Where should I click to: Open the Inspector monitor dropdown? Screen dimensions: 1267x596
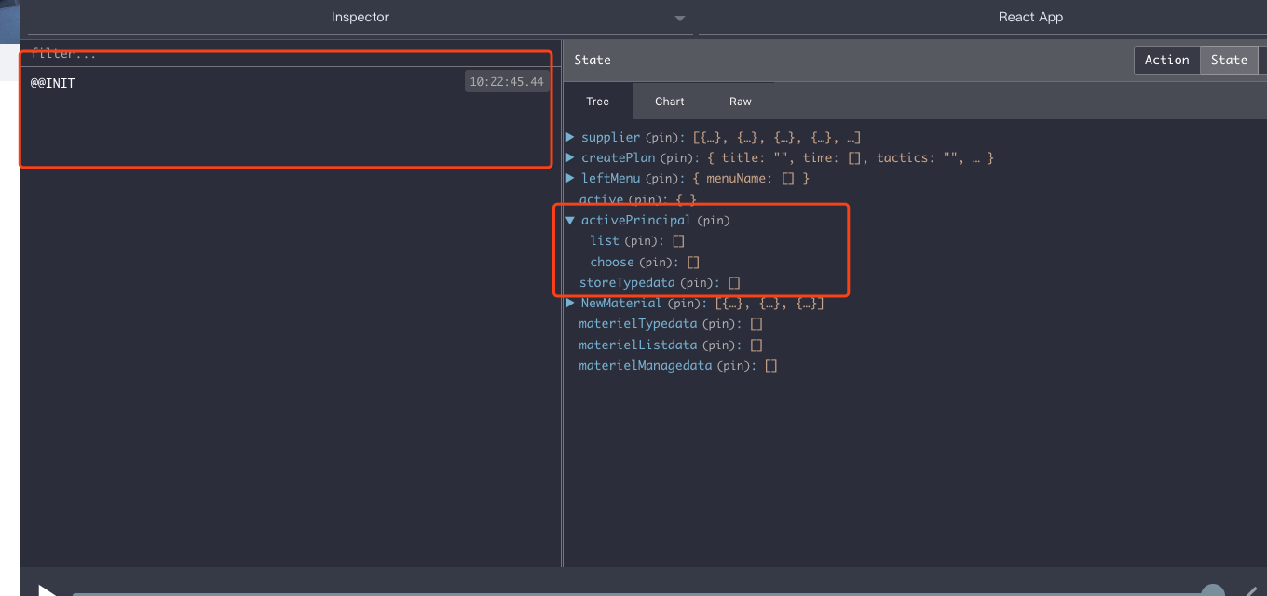(361, 18)
